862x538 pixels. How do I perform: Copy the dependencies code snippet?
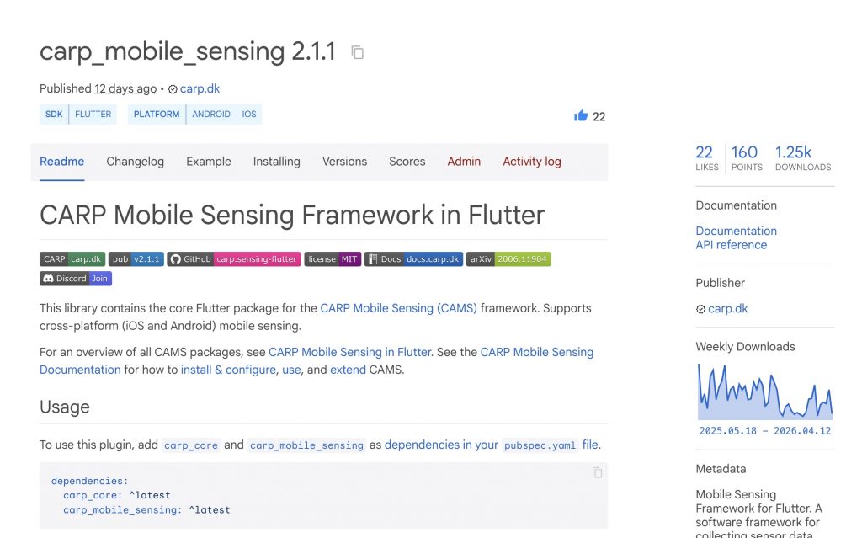pyautogui.click(x=597, y=472)
